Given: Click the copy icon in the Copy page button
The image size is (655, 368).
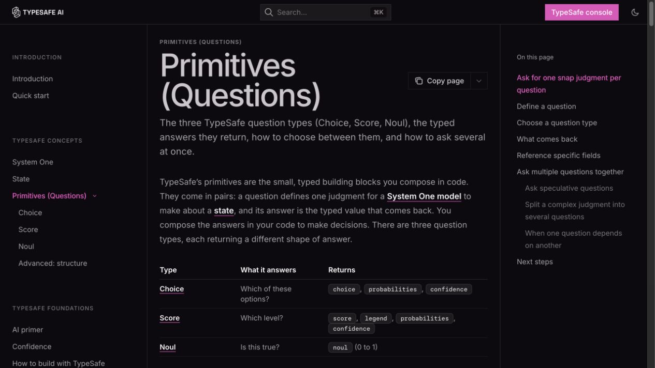Looking at the screenshot, I should pos(419,81).
